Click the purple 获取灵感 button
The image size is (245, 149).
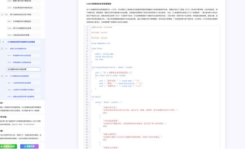coord(29,146)
